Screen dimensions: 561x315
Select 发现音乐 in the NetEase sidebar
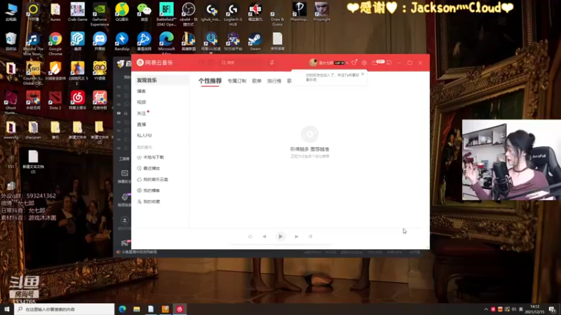[x=161, y=80]
